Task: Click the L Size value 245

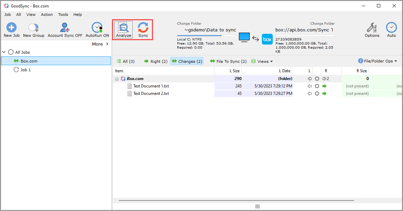Action: [238, 86]
